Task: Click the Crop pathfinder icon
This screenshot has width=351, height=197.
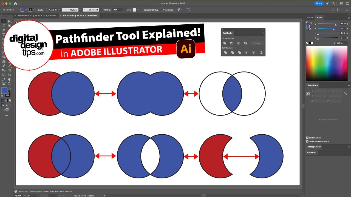Action: click(247, 53)
